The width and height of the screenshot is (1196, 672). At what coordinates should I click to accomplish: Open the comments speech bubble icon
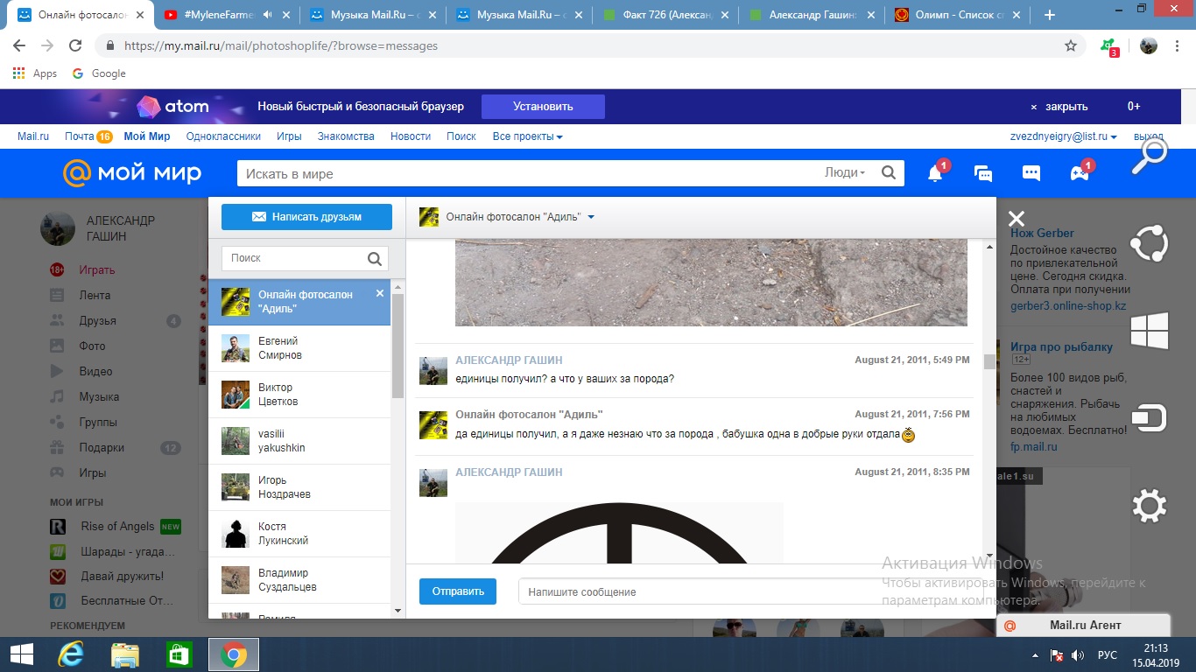click(1031, 173)
